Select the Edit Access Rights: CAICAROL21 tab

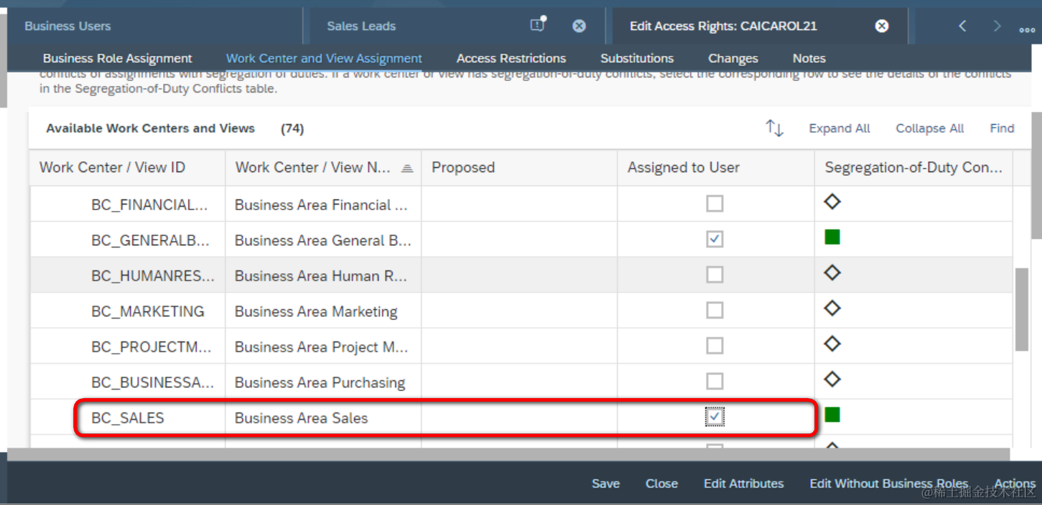(723, 26)
